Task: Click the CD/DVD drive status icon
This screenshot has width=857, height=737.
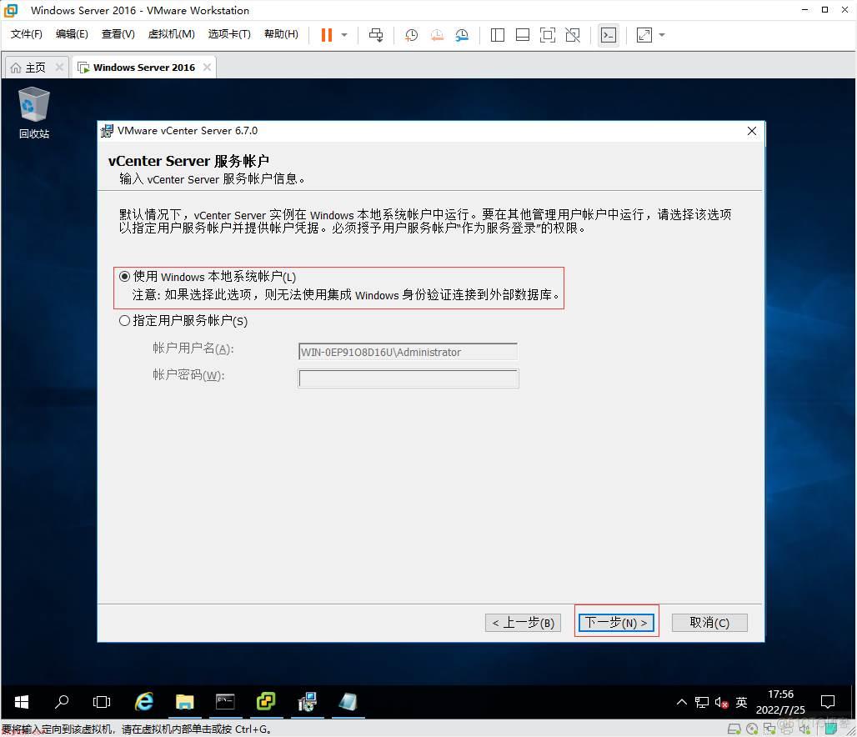Action: (752, 729)
